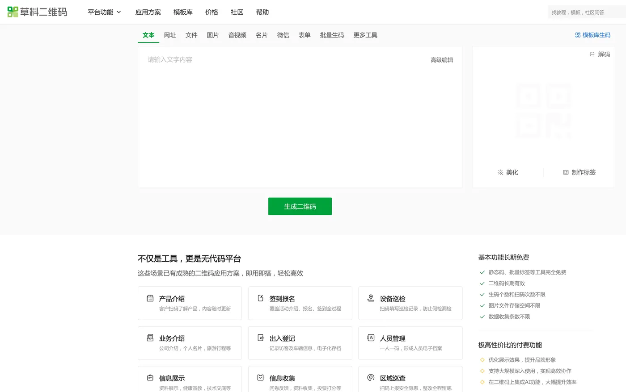The width and height of the screenshot is (626, 392).
Task: Open the 业务介绍 card title
Action: 172,338
